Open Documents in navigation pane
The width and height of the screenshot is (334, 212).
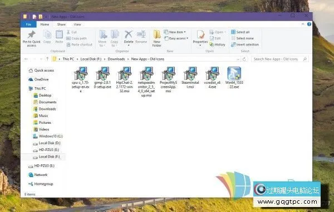pos(45,102)
